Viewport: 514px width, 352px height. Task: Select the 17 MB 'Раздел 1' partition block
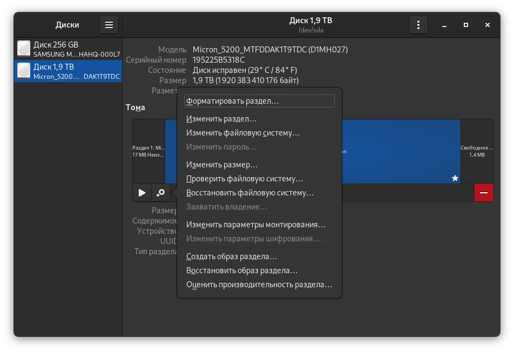click(148, 151)
